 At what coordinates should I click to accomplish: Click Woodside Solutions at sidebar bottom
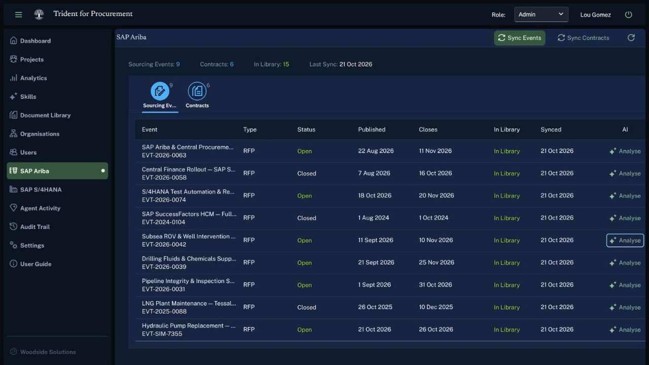click(x=48, y=352)
